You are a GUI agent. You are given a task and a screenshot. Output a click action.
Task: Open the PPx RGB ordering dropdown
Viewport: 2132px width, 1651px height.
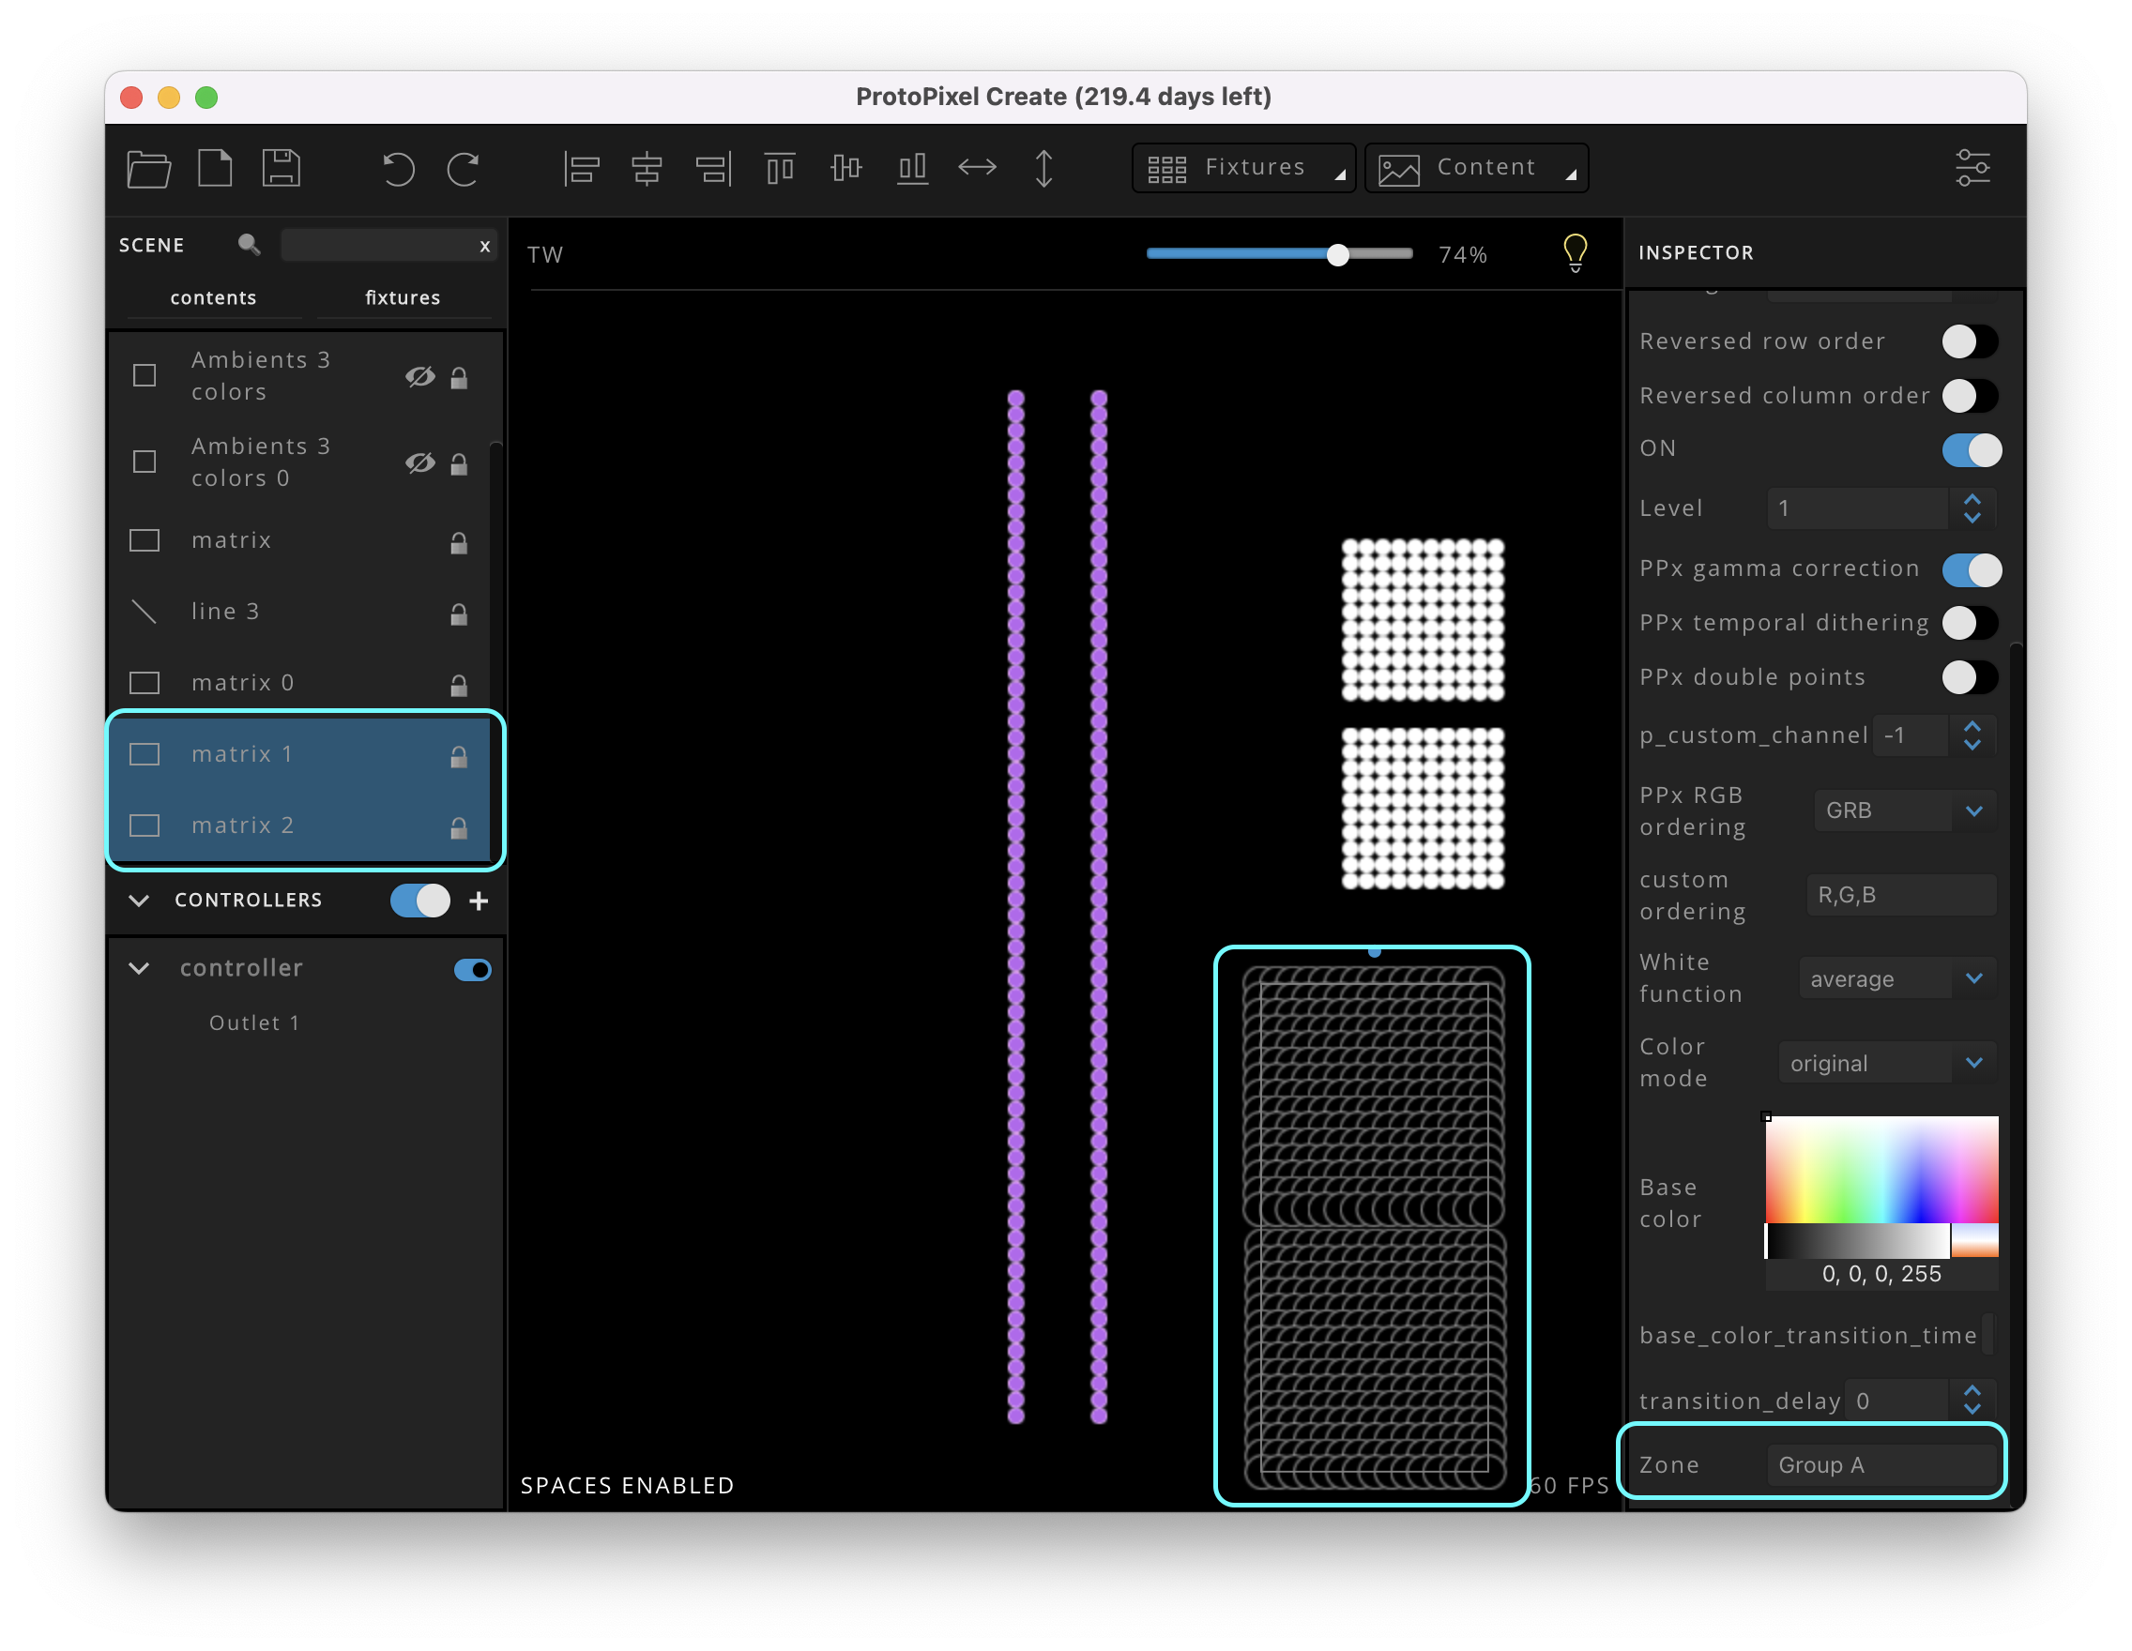click(x=1904, y=810)
